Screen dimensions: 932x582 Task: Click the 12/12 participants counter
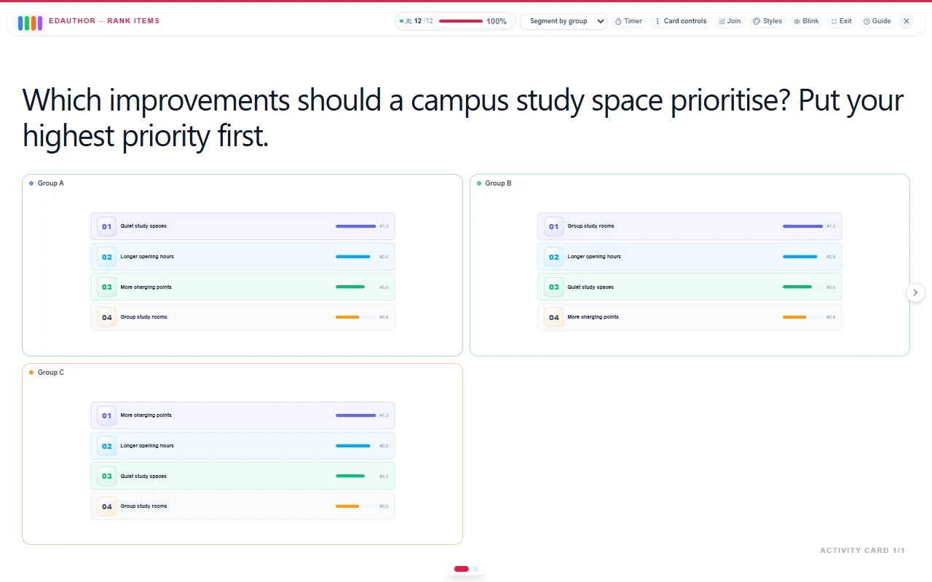click(417, 21)
